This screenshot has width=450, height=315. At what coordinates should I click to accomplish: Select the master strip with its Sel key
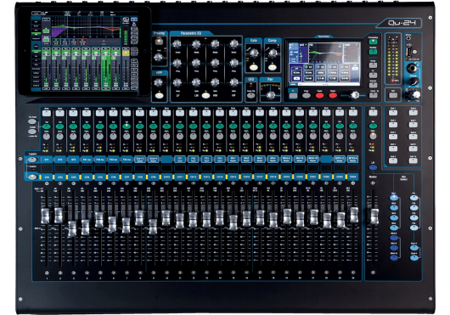(373, 127)
